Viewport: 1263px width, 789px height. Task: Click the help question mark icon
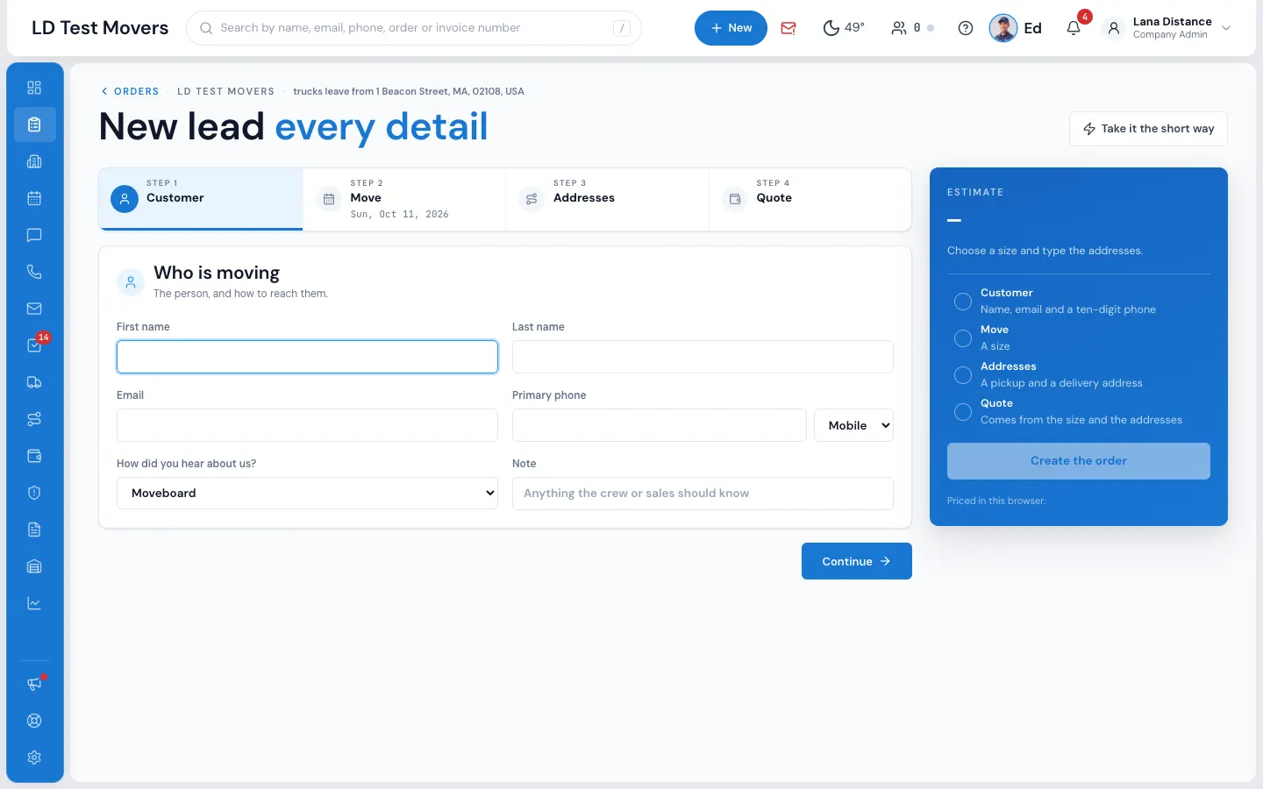[x=966, y=28]
